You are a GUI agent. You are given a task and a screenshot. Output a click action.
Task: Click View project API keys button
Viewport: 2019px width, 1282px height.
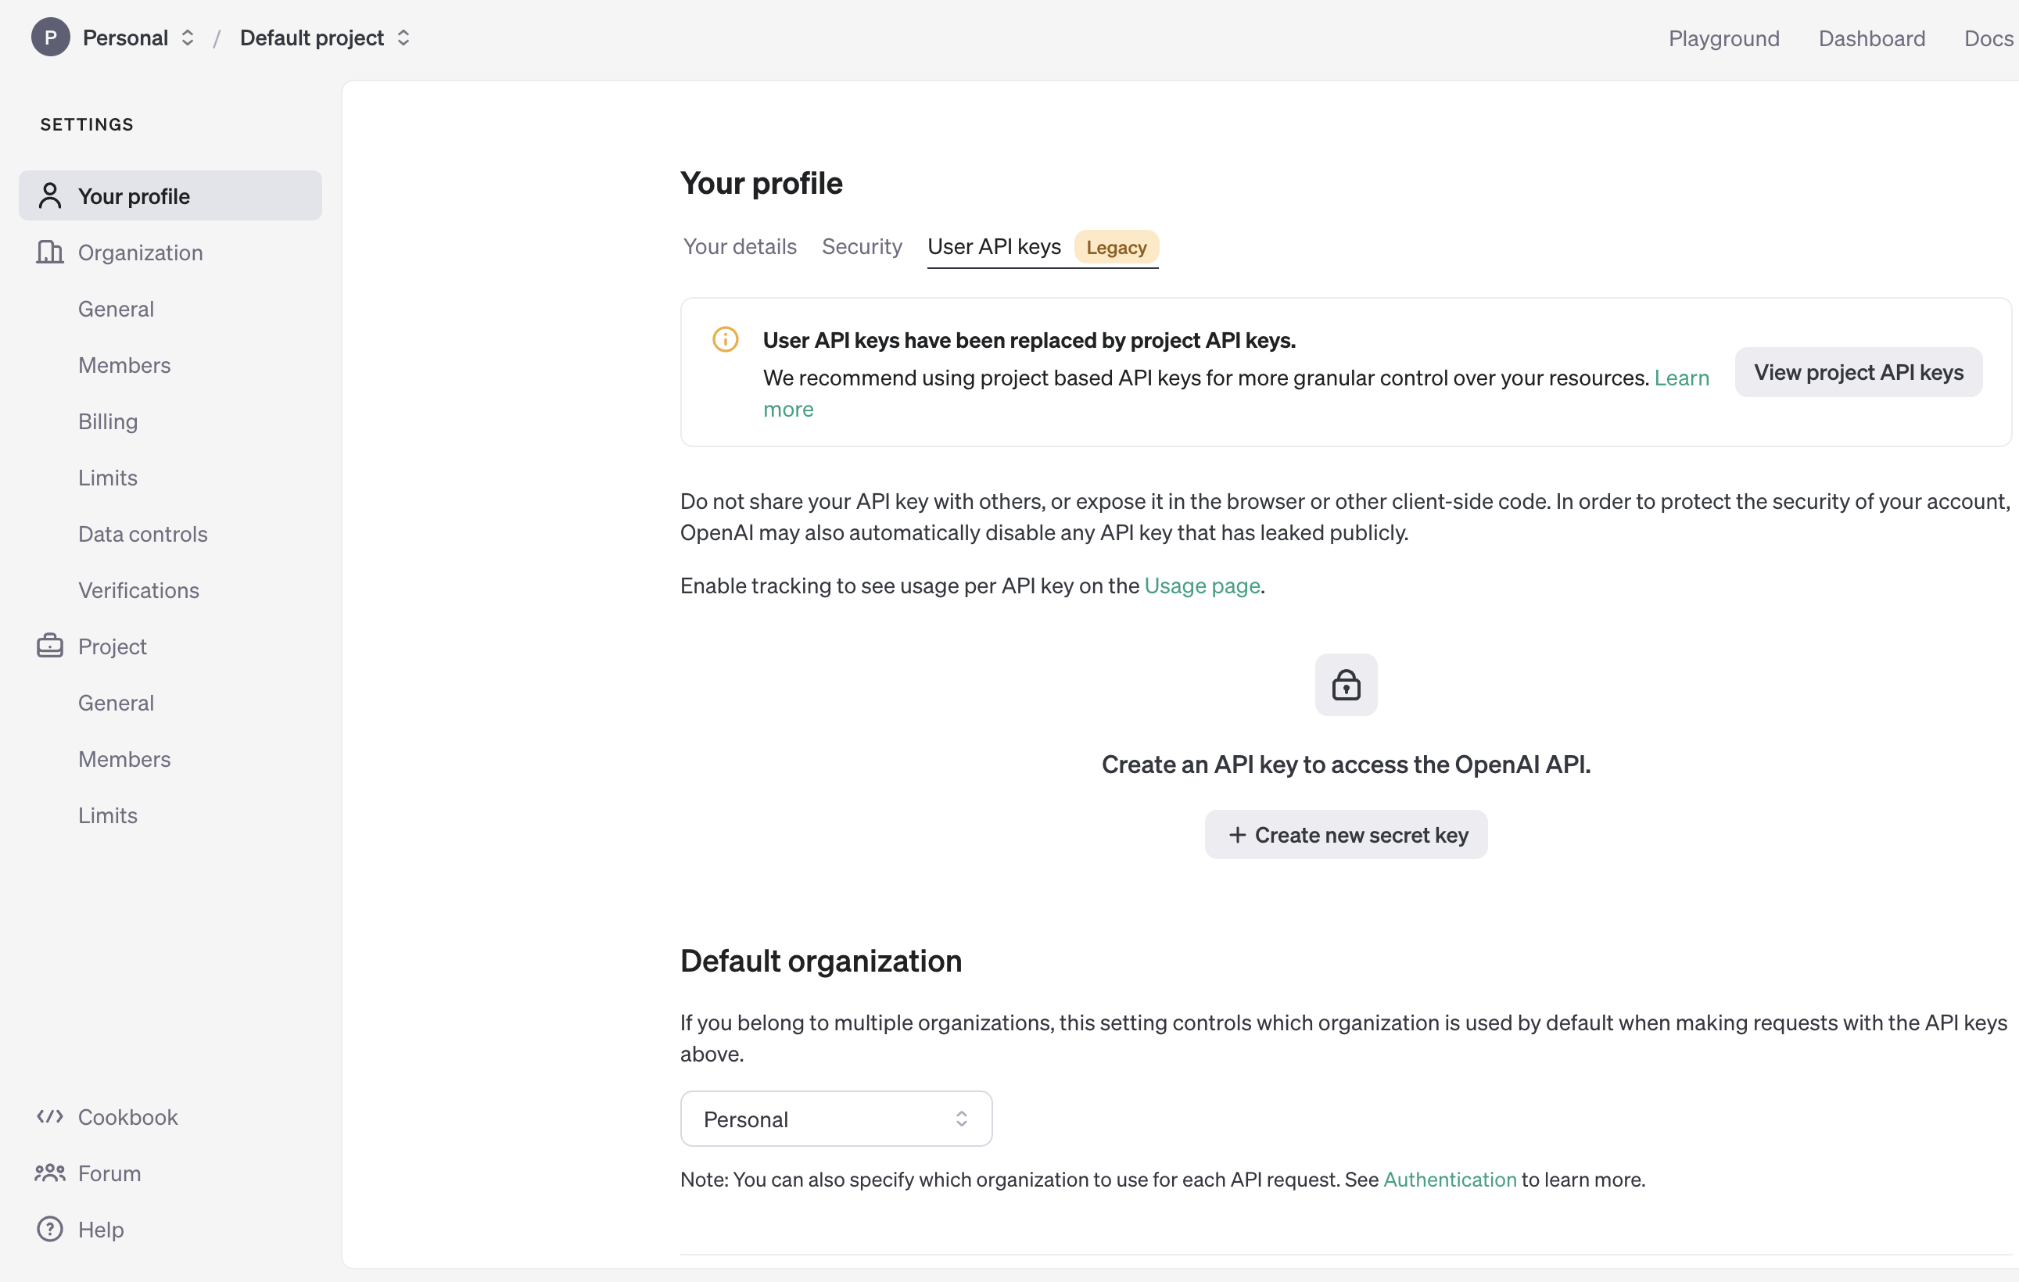point(1857,372)
